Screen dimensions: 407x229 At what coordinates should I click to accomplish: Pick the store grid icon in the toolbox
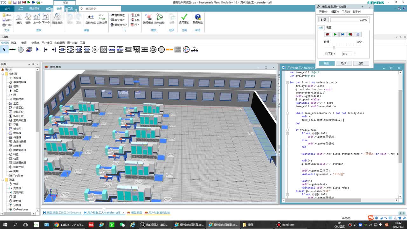tap(103, 49)
